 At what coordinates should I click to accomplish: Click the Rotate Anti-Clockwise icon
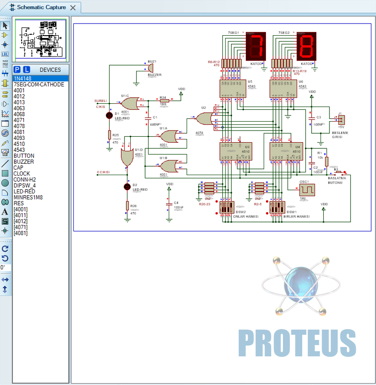5,258
